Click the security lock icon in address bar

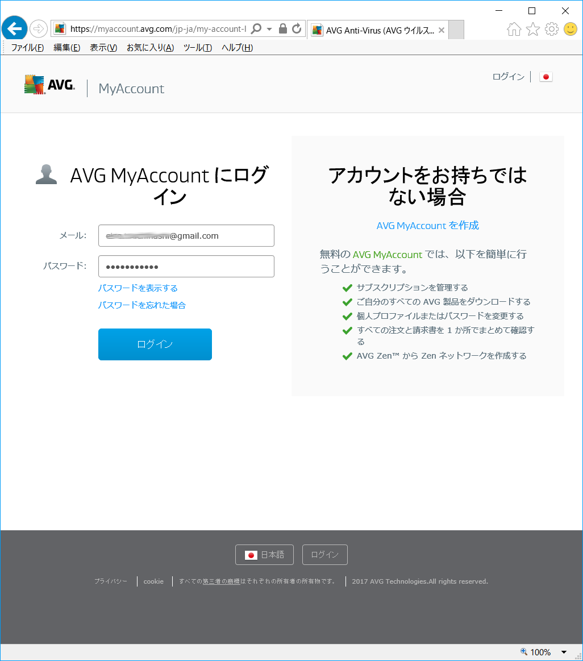283,28
